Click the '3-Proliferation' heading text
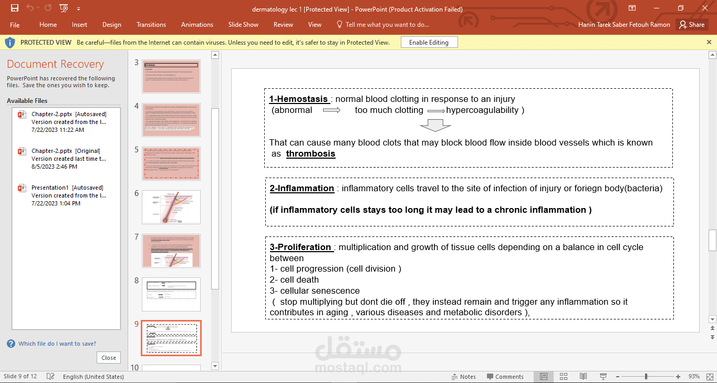717x383 pixels. (x=300, y=247)
